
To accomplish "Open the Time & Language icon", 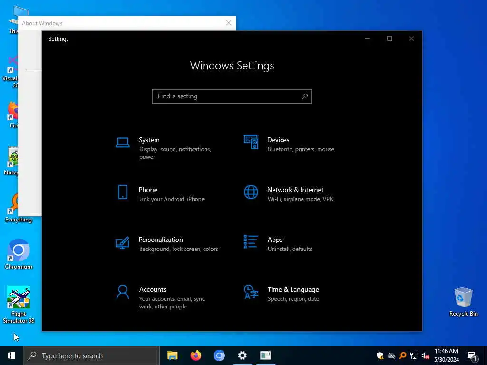I will (251, 292).
